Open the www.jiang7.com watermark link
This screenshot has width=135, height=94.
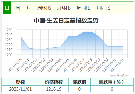click(x=120, y=75)
